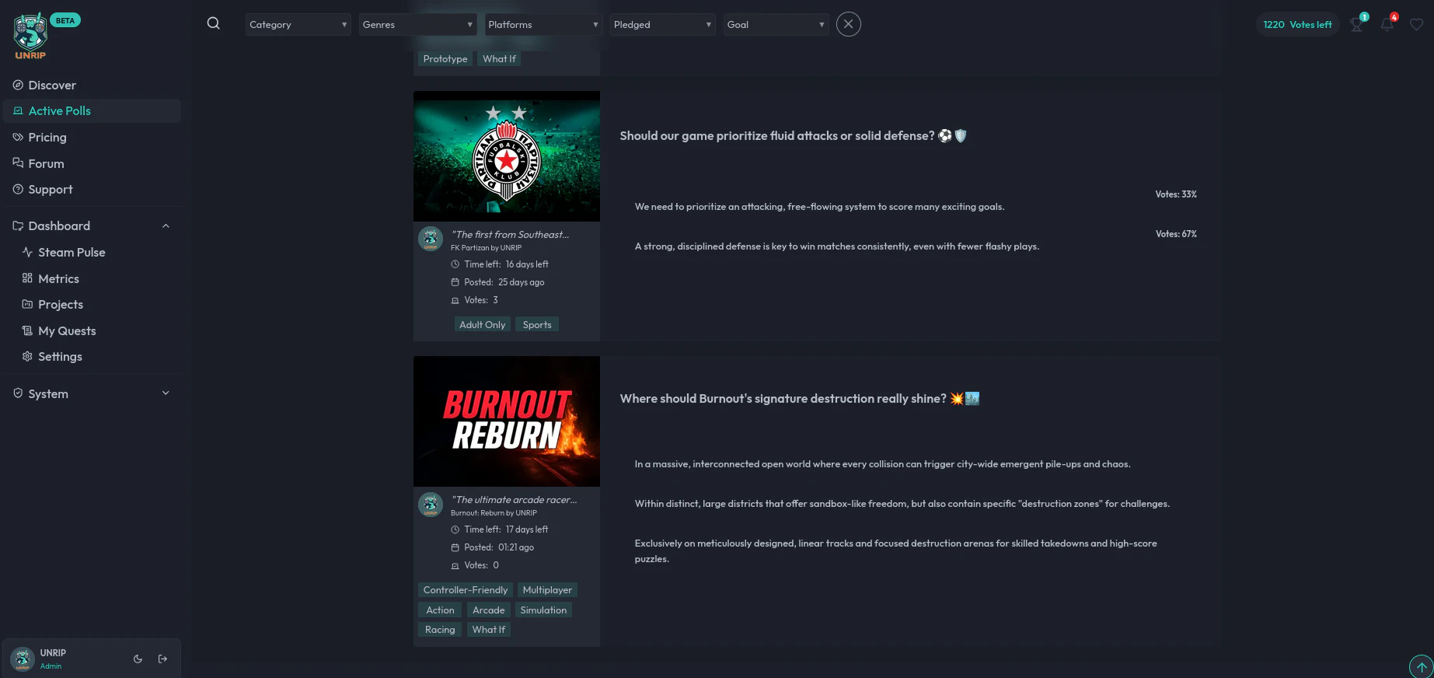Open the Pledged dropdown filter
This screenshot has height=678, width=1434.
point(662,24)
